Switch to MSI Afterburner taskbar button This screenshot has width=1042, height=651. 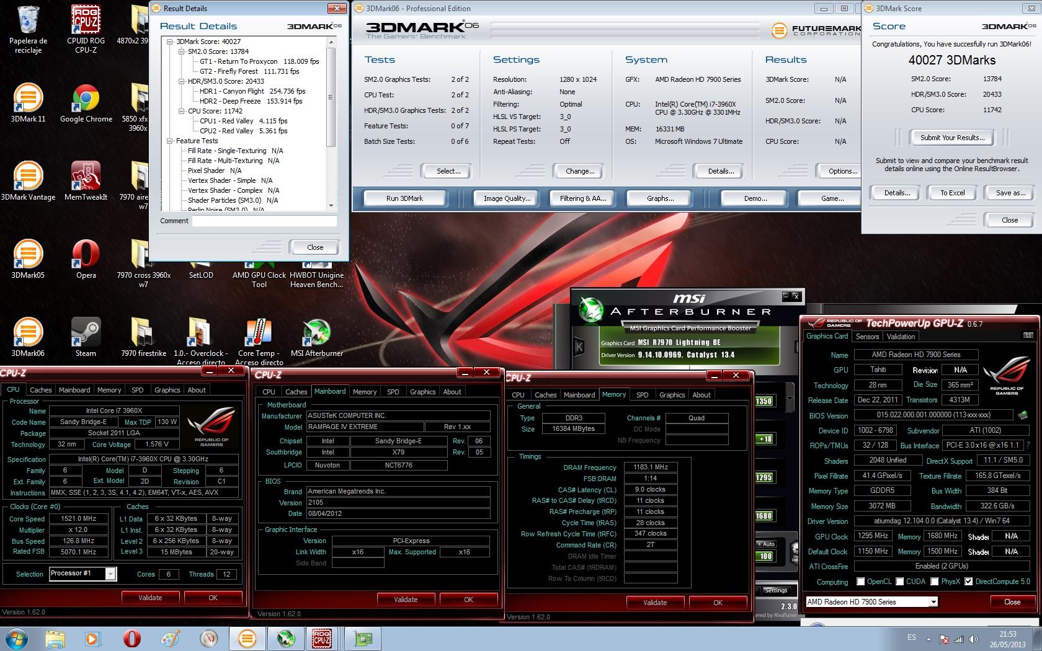pos(285,638)
